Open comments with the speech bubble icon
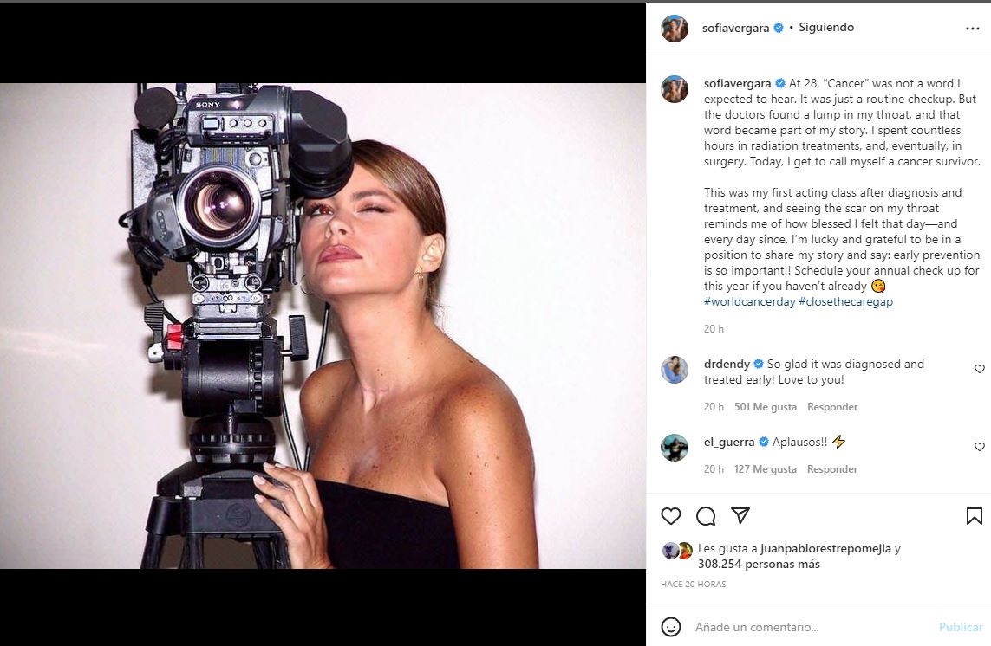991x646 pixels. click(x=706, y=516)
